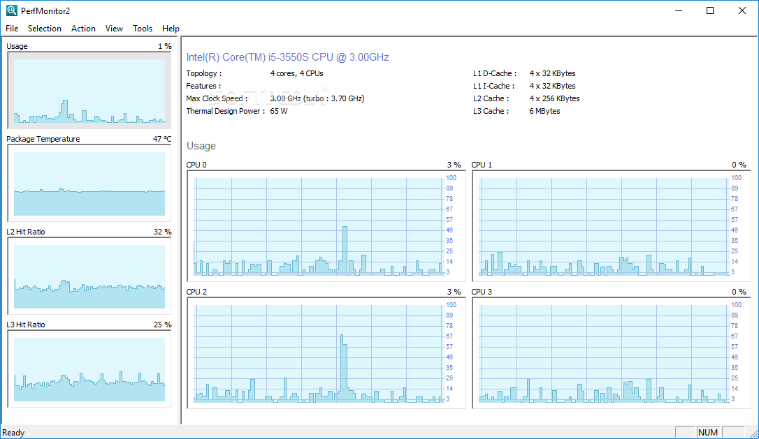Click the CPU 1 usage graph

[x=612, y=226]
